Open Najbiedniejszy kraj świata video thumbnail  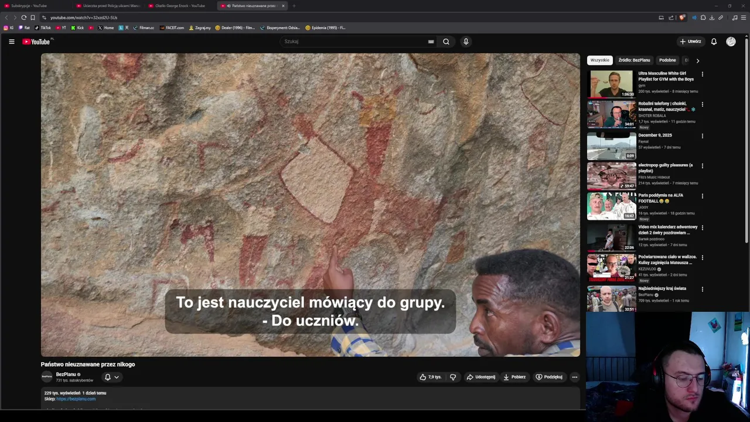coord(611,298)
